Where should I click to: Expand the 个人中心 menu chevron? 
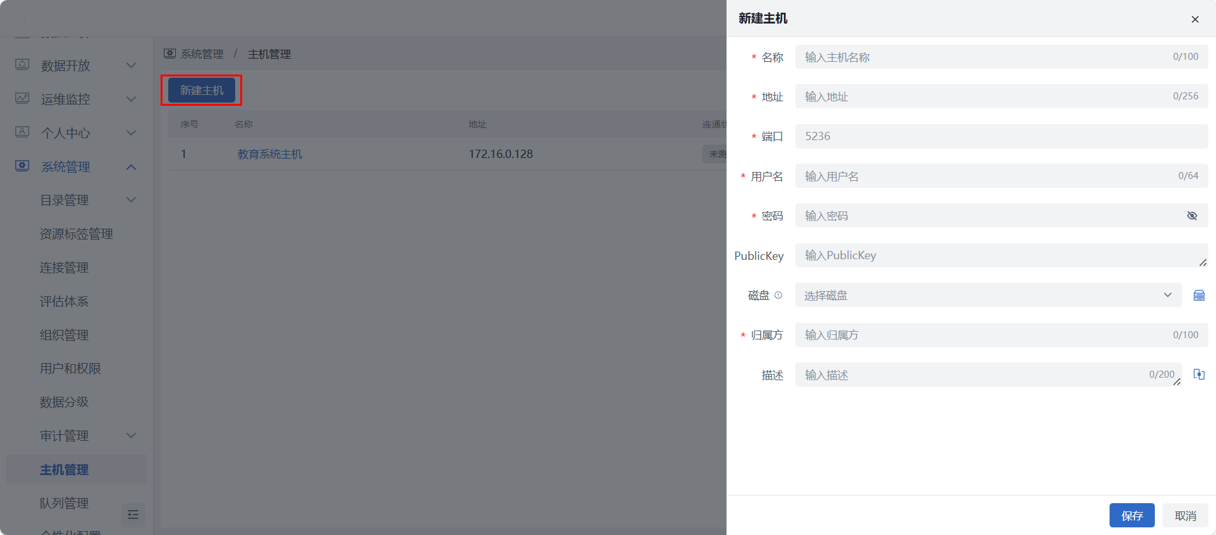pyautogui.click(x=131, y=132)
